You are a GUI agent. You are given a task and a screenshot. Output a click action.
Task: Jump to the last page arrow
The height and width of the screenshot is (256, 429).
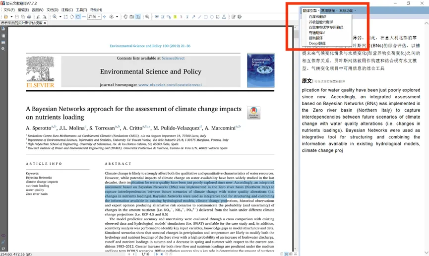click(x=162, y=254)
